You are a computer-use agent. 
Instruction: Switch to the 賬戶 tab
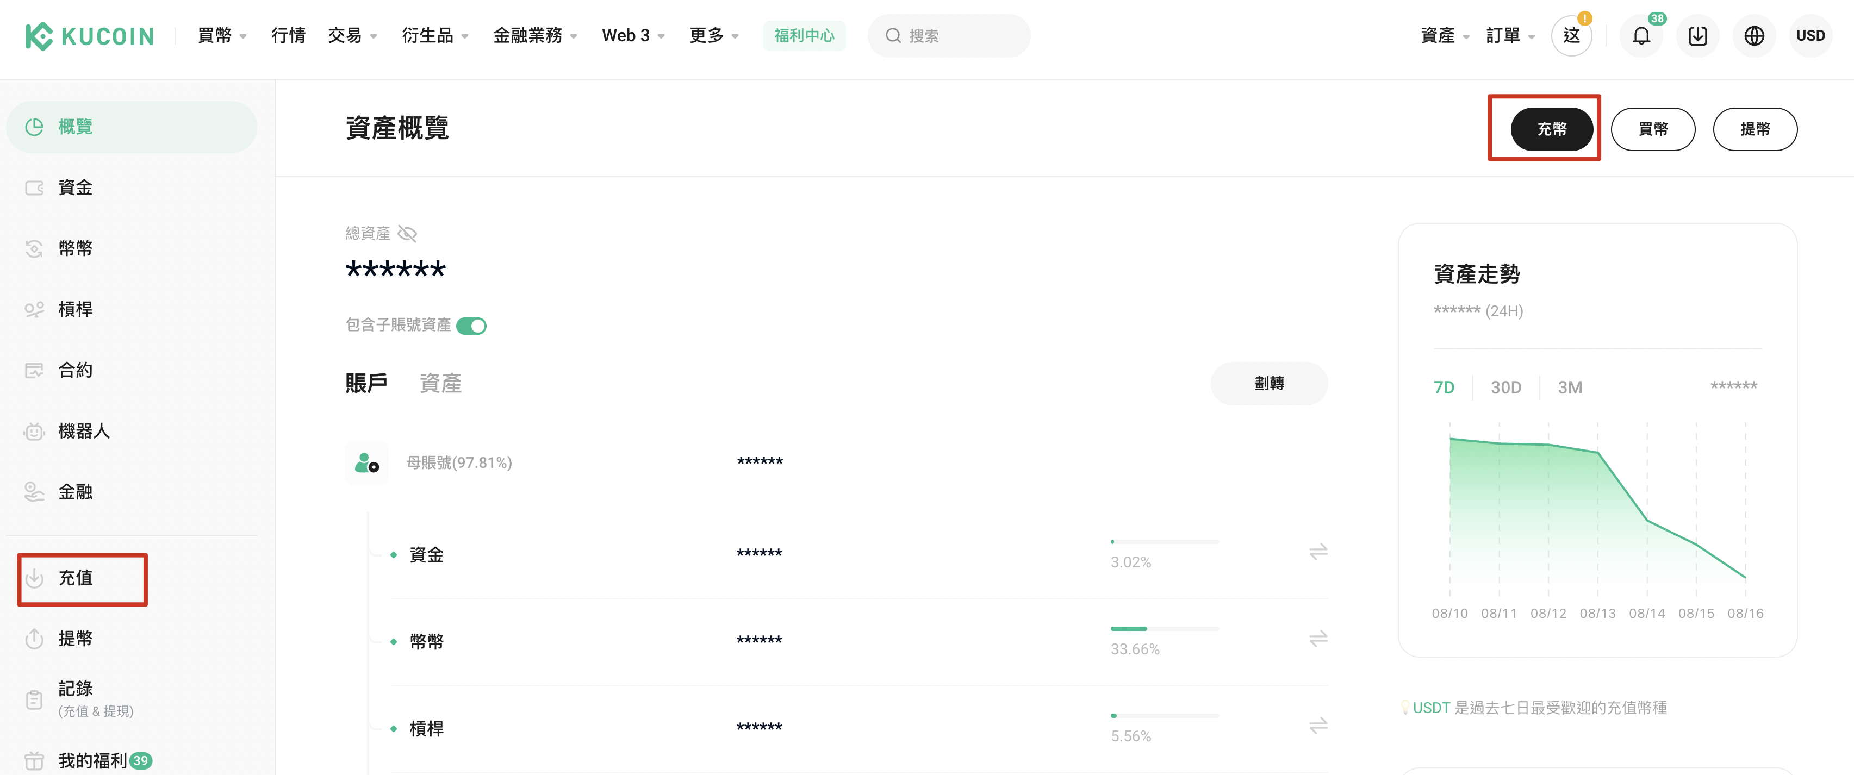[366, 384]
